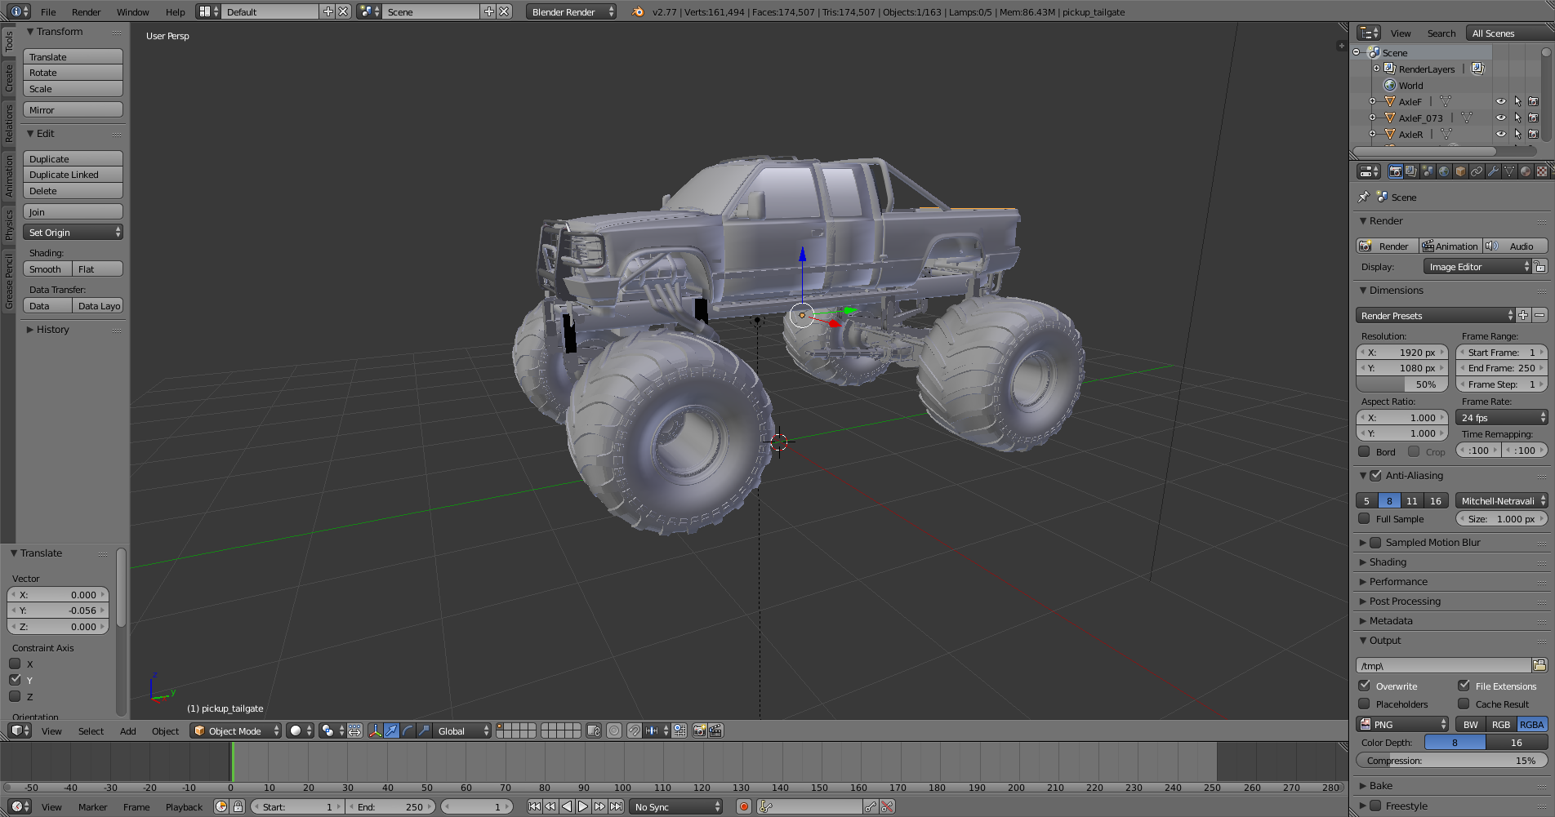Open the Material properties tab
The height and width of the screenshot is (817, 1555).
pyautogui.click(x=1526, y=171)
